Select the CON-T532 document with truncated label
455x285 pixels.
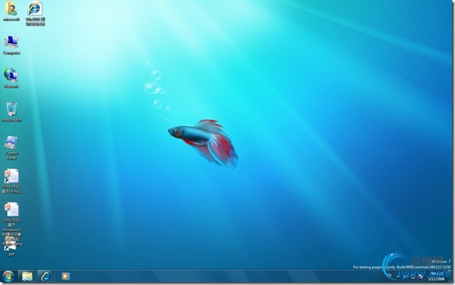(x=11, y=181)
